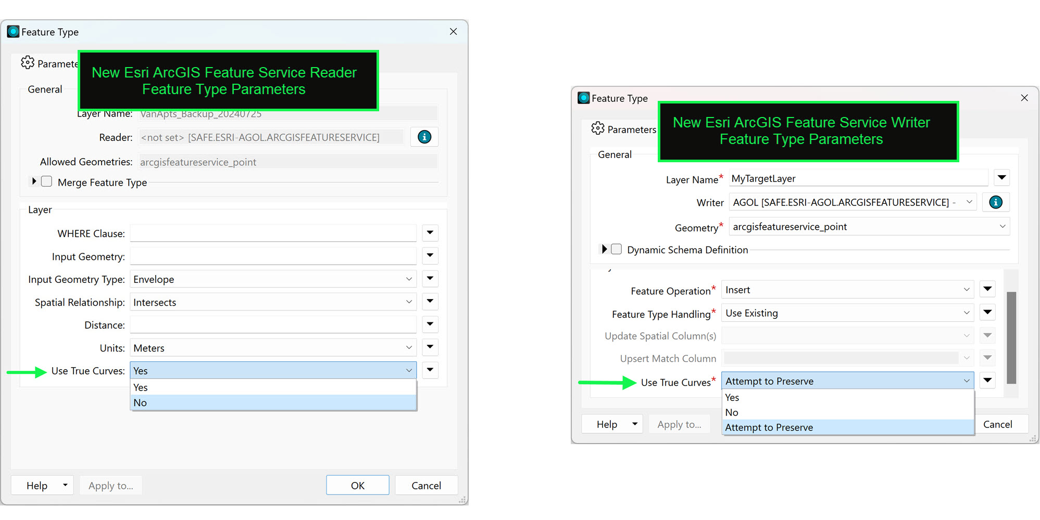Click OK in the left Feature Type dialog
The height and width of the screenshot is (520, 1040).
358,485
